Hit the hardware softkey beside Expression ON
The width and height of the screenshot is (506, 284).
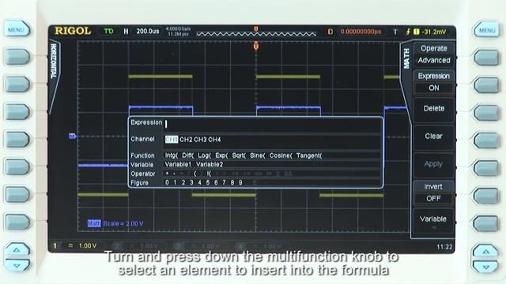tap(487, 85)
